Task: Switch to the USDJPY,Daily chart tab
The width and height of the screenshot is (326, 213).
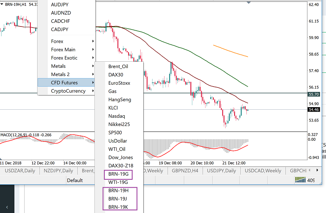Action: tap(222, 171)
